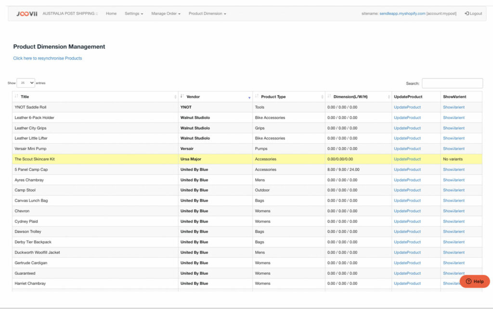Image resolution: width=493 pixels, height=309 pixels.
Task: Click the sort icon beside Title header
Action: (x=17, y=97)
